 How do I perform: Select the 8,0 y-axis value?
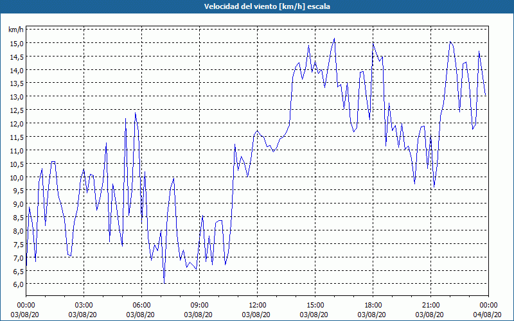[x=17, y=231]
